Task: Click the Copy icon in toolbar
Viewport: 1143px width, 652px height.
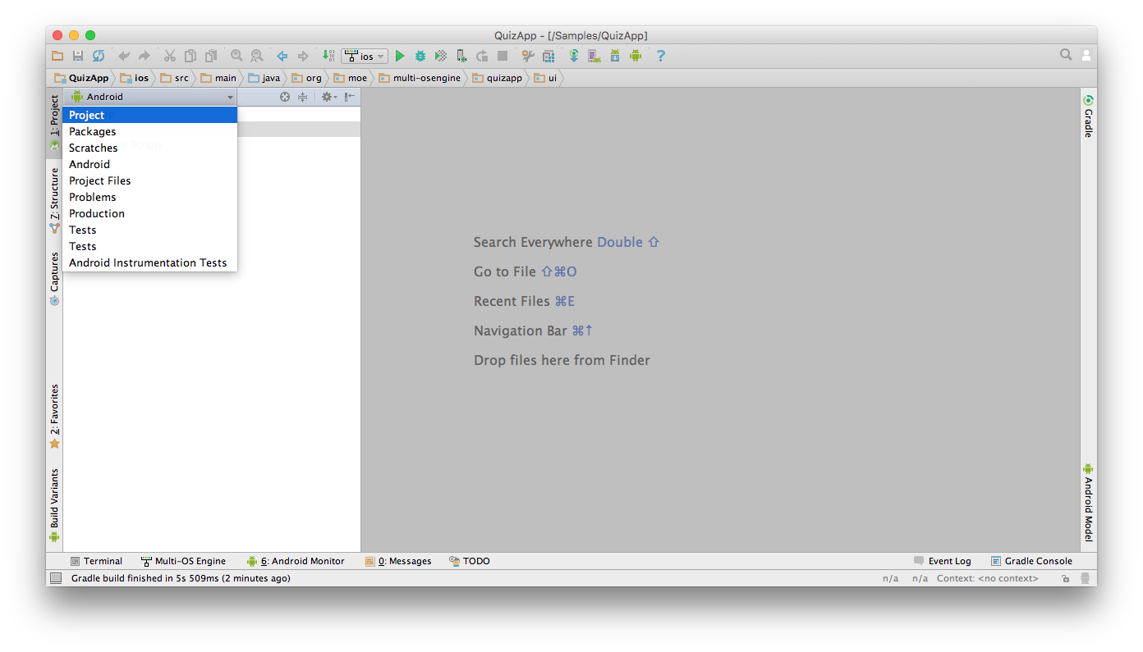Action: coord(190,56)
